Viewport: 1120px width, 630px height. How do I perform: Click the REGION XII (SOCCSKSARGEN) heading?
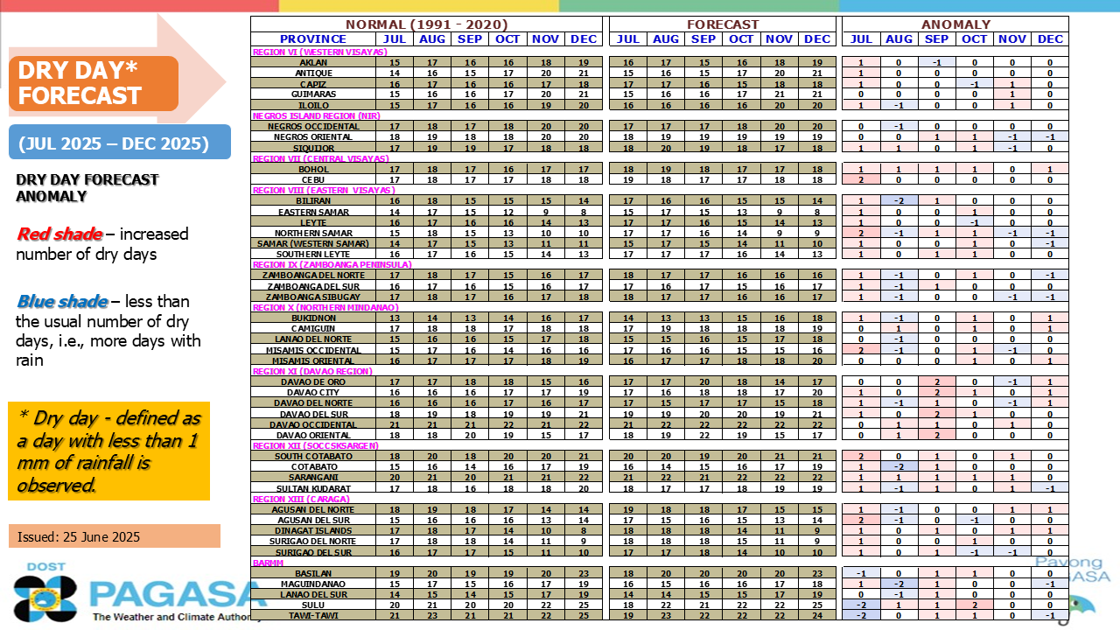(315, 445)
